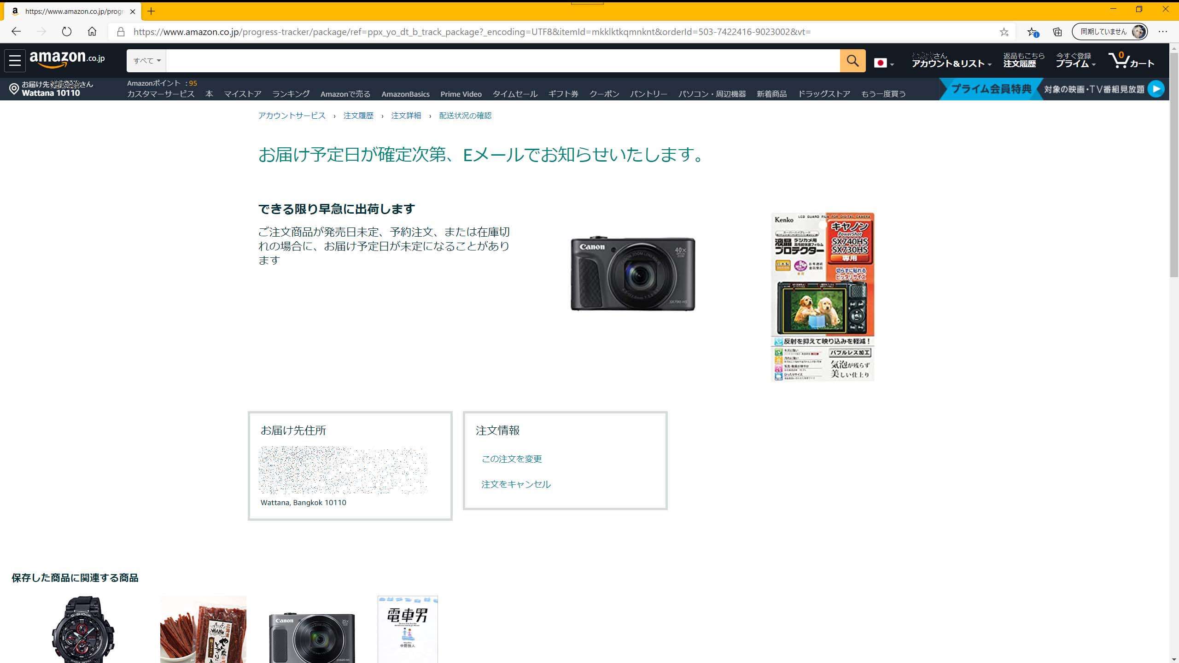The image size is (1179, 663).
Task: Click the Amazon search input field
Action: [x=503, y=61]
